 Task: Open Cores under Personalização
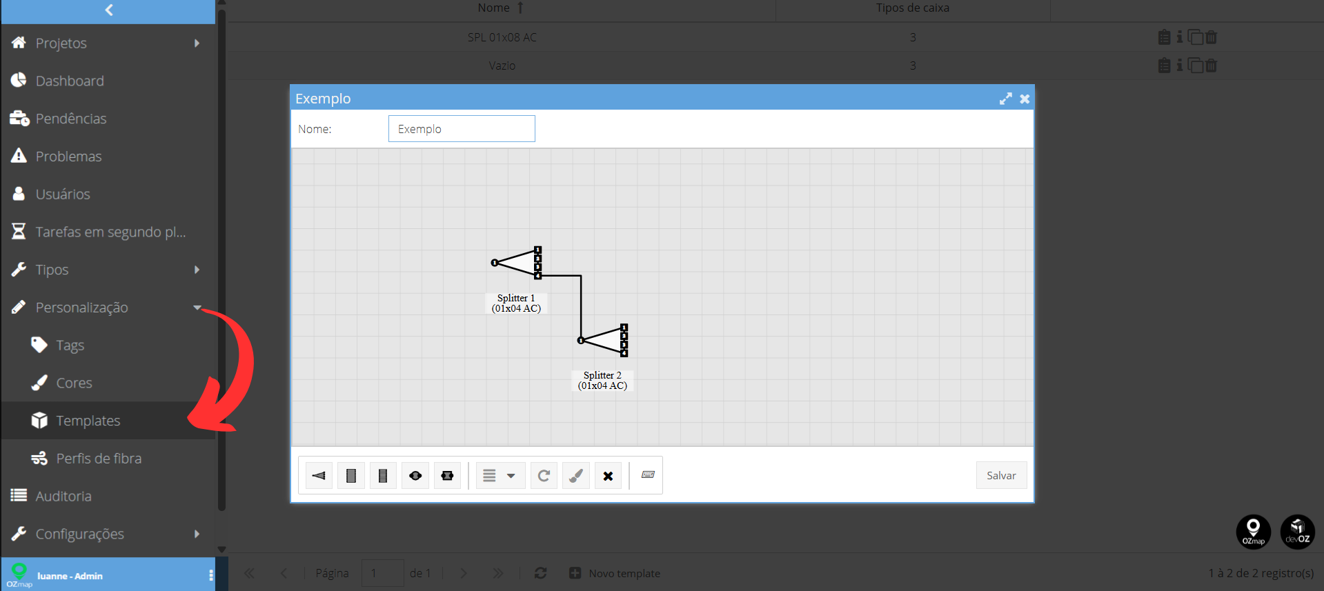click(108, 383)
